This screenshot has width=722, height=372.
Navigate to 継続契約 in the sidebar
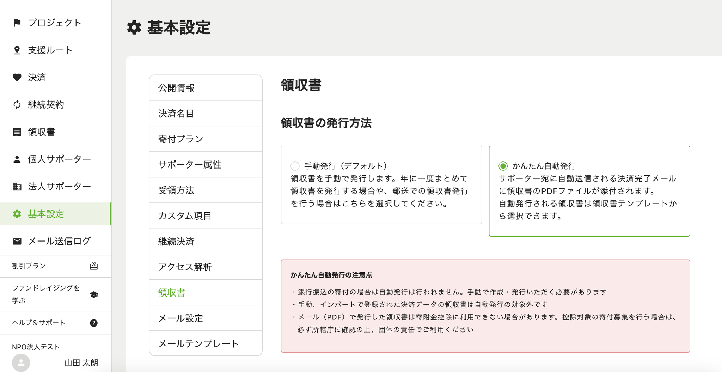pos(56,105)
